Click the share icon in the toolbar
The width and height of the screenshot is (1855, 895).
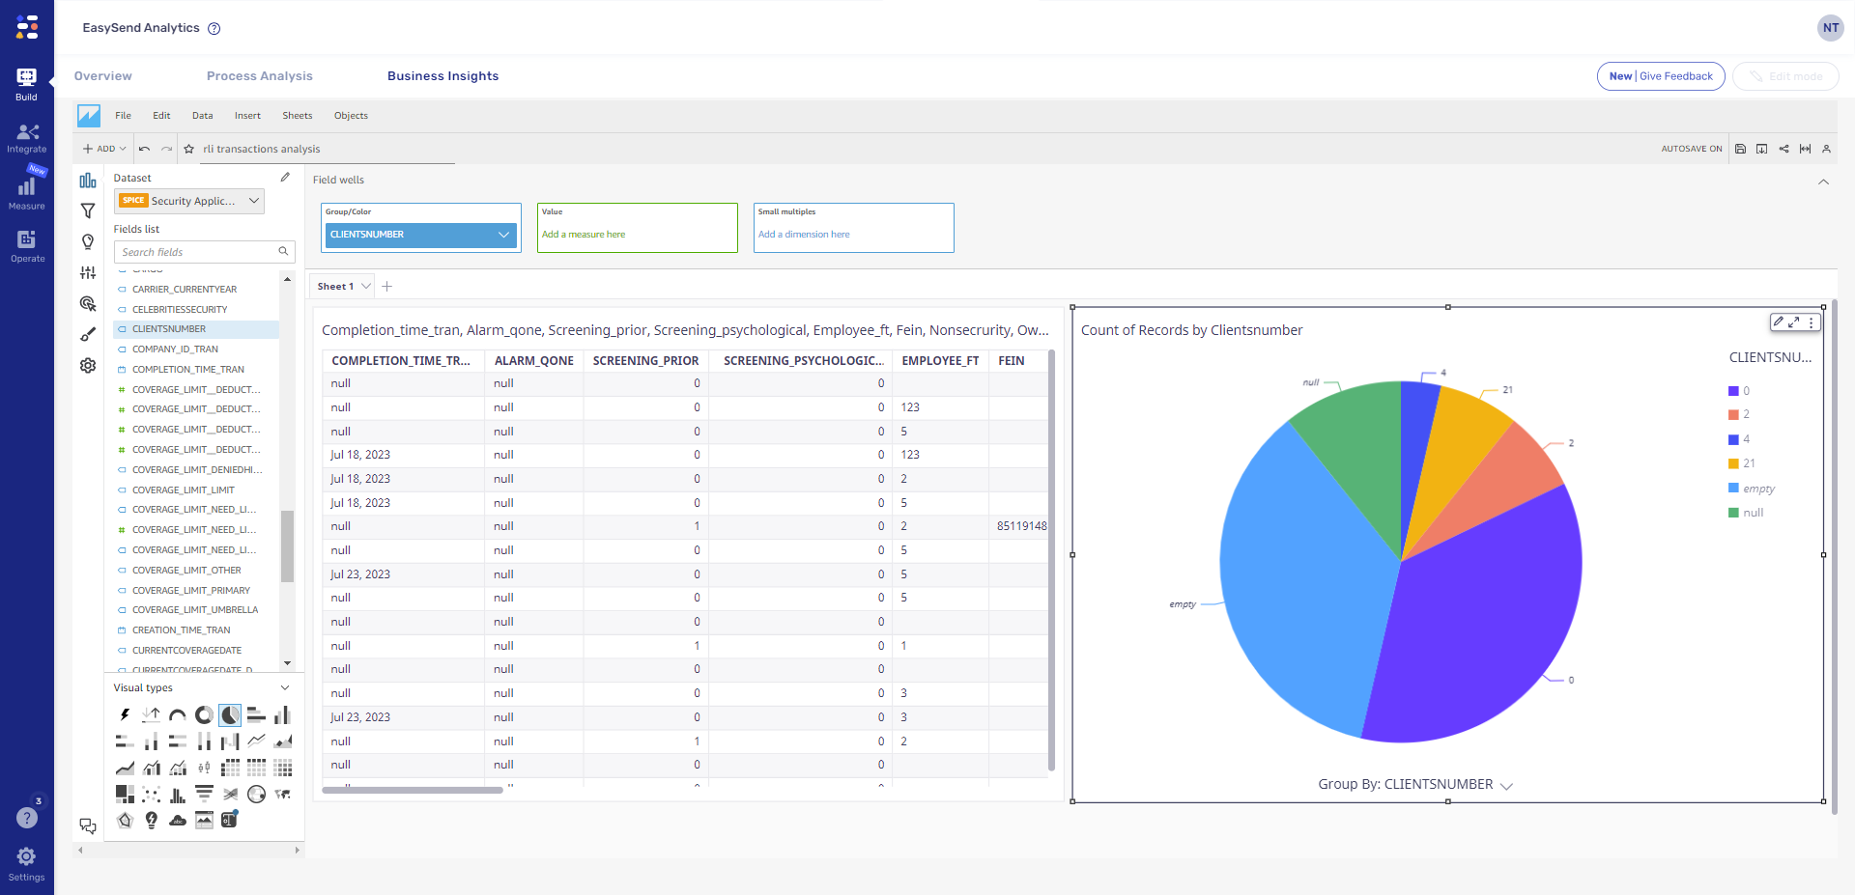pyautogui.click(x=1783, y=149)
